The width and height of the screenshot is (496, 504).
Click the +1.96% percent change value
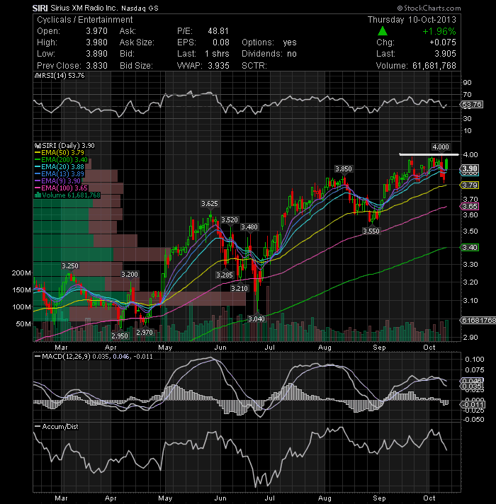click(x=439, y=31)
